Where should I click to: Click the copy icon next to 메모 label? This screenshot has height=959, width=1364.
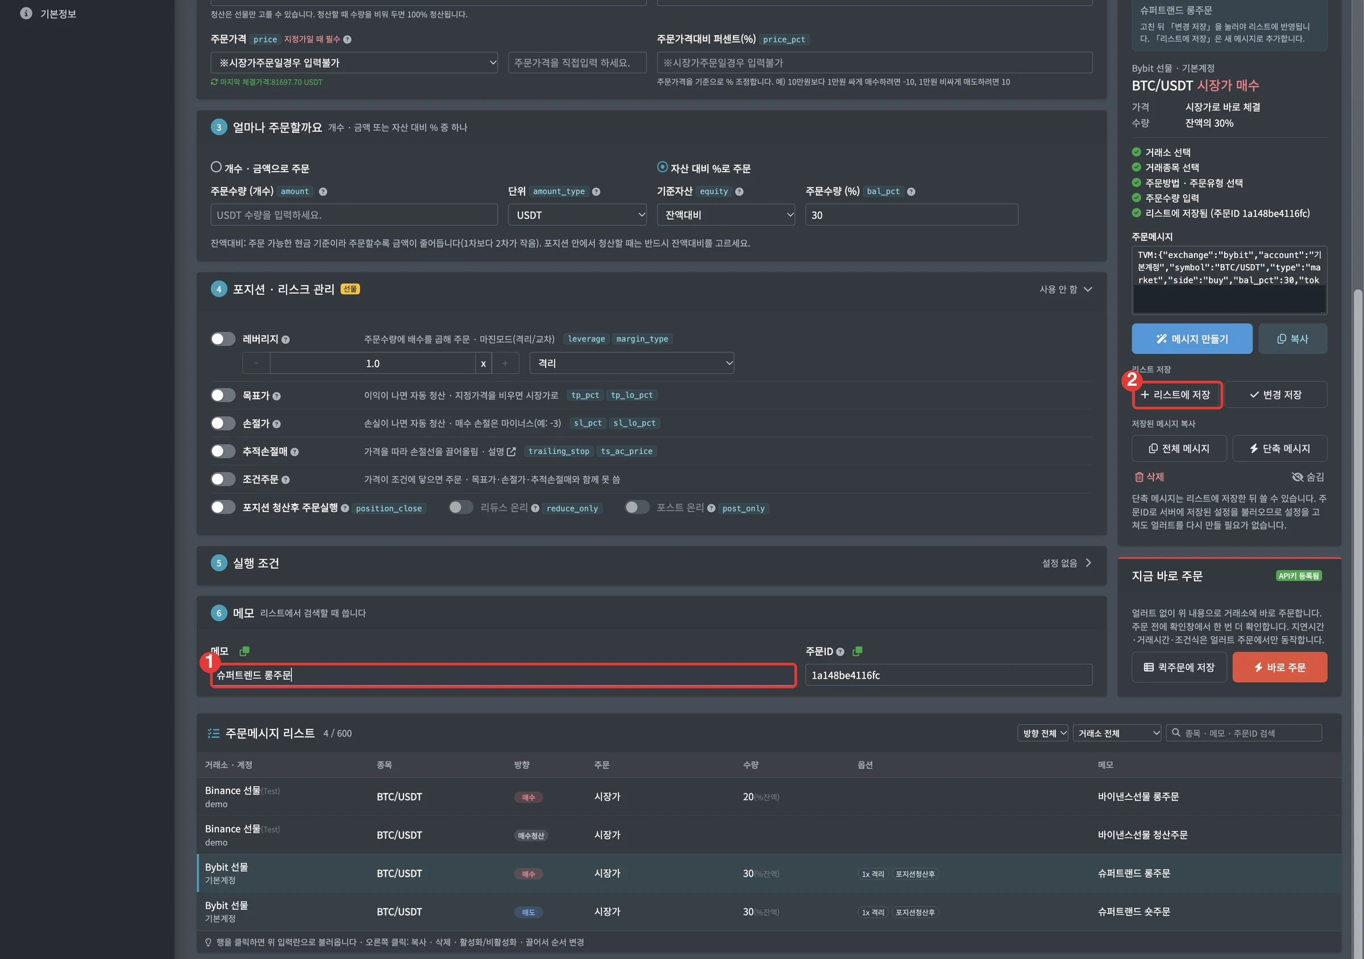coord(244,652)
